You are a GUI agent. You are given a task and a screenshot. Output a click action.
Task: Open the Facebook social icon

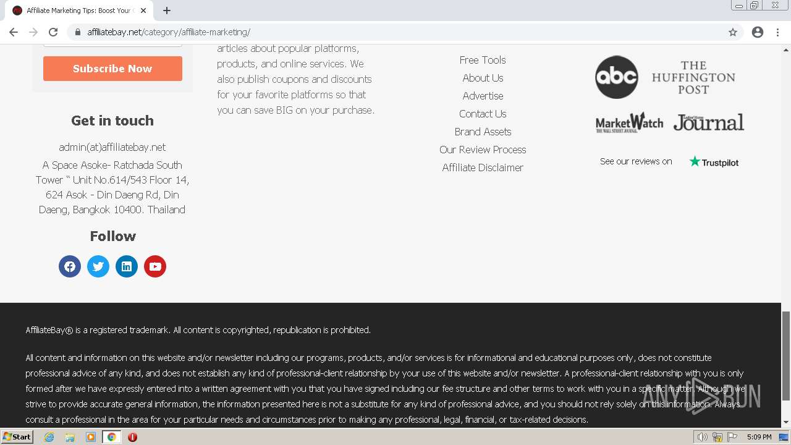click(x=70, y=266)
